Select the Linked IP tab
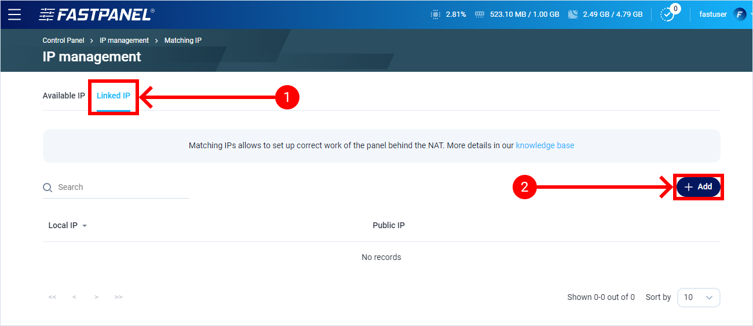This screenshot has width=753, height=326. tap(114, 96)
